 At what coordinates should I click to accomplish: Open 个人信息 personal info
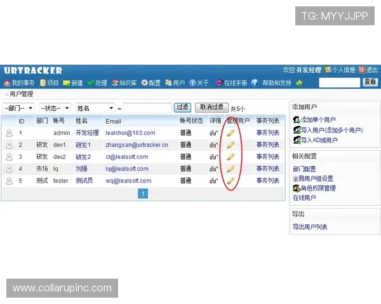pyautogui.click(x=340, y=70)
